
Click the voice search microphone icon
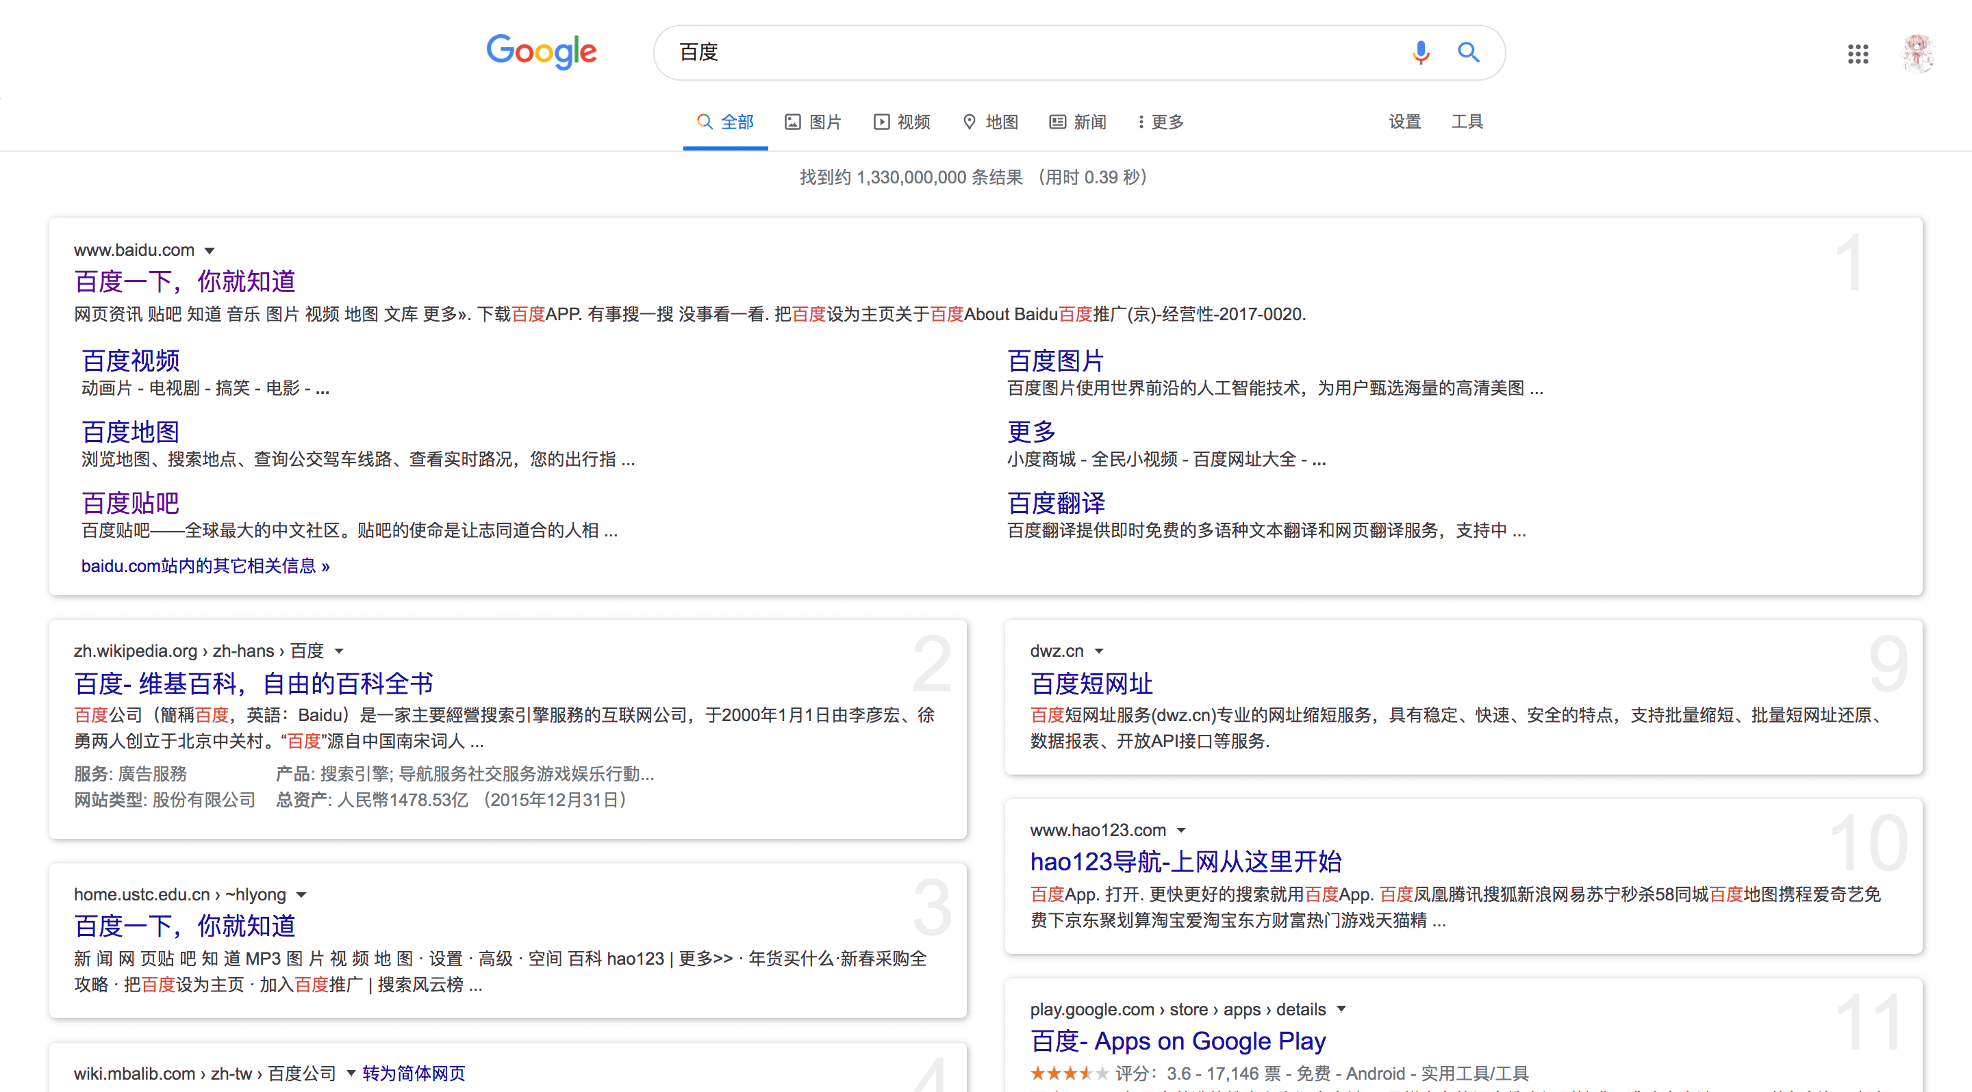1420,52
